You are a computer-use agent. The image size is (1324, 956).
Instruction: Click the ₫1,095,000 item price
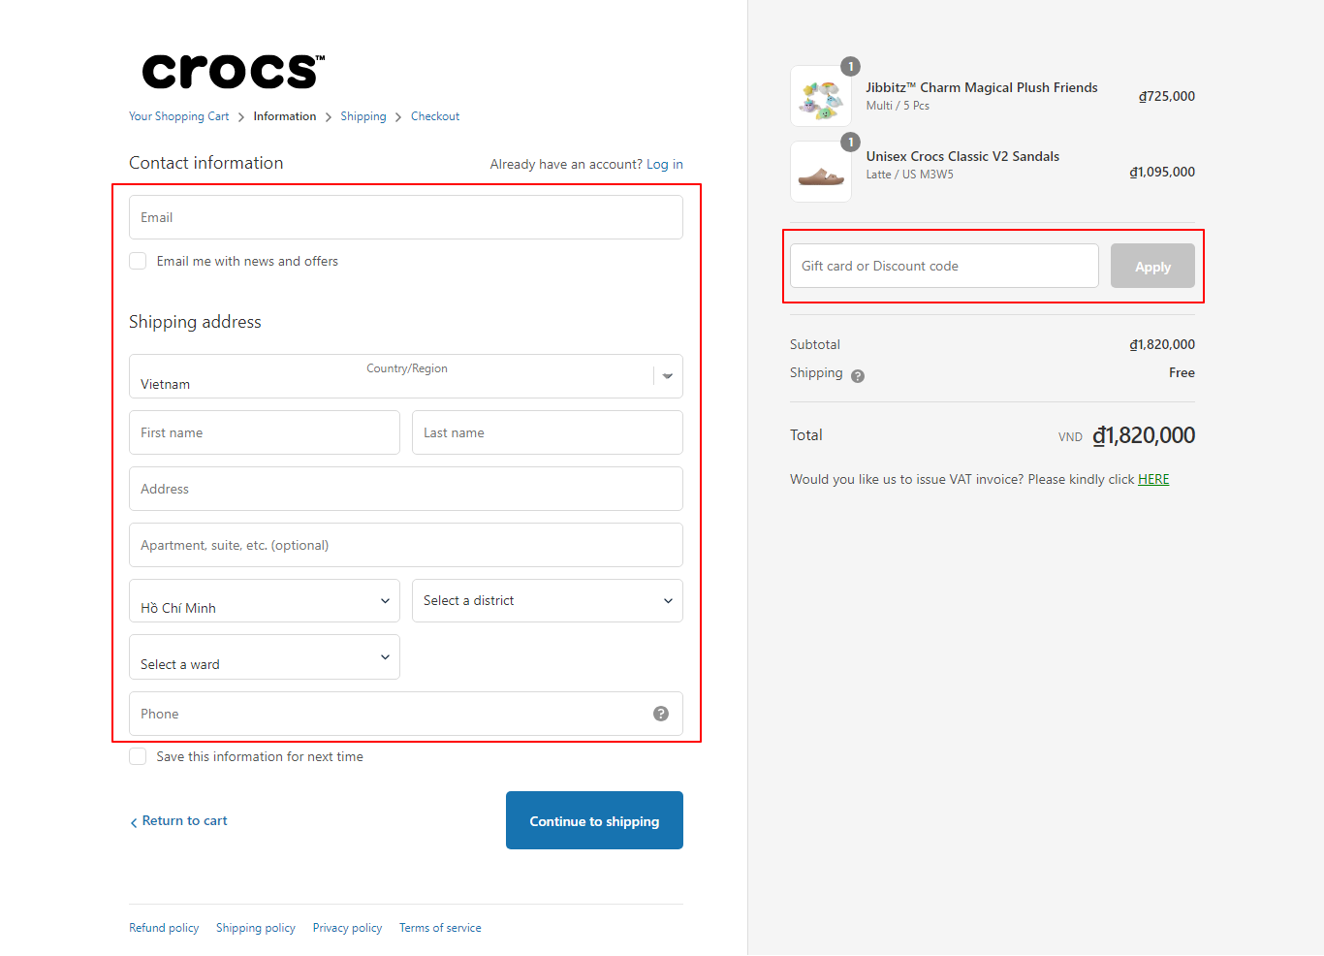coord(1162,172)
